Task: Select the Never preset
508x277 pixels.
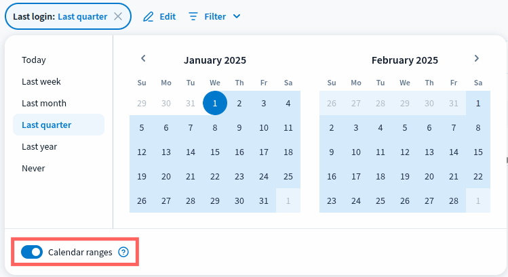Action: [x=33, y=168]
